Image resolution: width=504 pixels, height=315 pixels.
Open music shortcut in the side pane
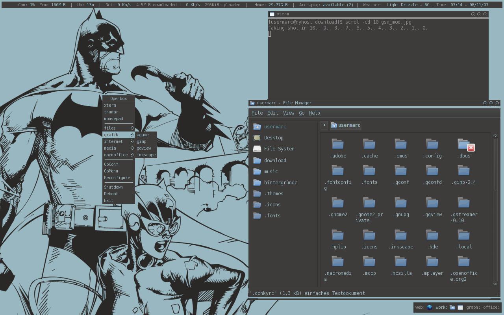284,172
